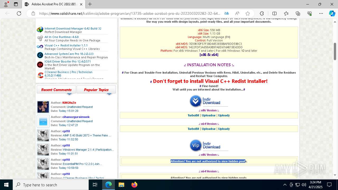Click KiNGHaZe avatar thumbnail
Screen dimensions: 338x190
click(43, 107)
